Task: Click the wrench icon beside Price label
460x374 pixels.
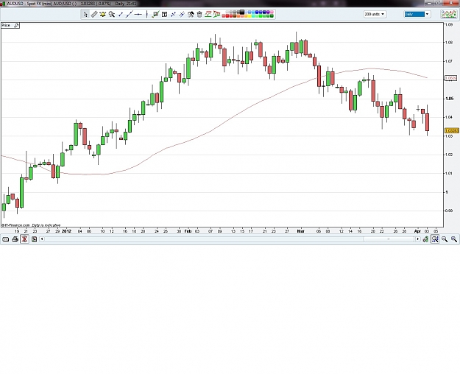Action: pyautogui.click(x=16, y=26)
